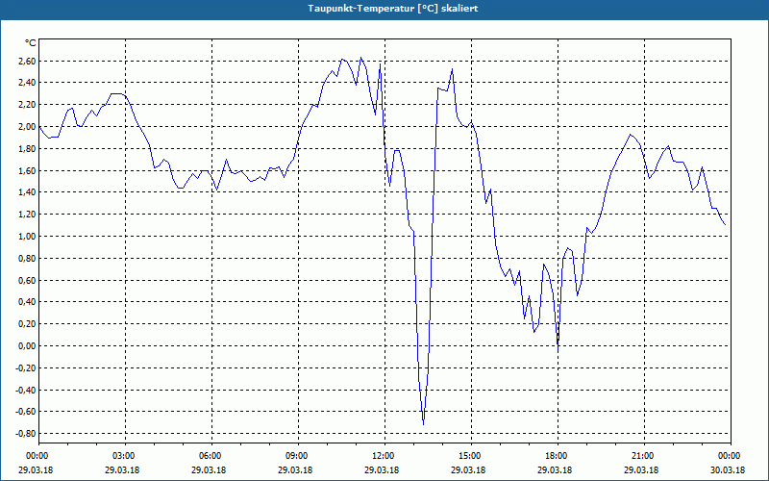769x481 pixels.
Task: Select the '1,20' y-axis value
Action: [x=28, y=214]
